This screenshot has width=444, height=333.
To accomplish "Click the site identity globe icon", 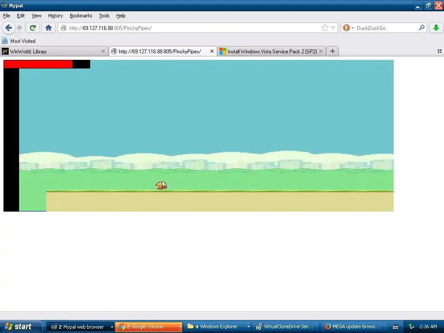I will pyautogui.click(x=64, y=28).
